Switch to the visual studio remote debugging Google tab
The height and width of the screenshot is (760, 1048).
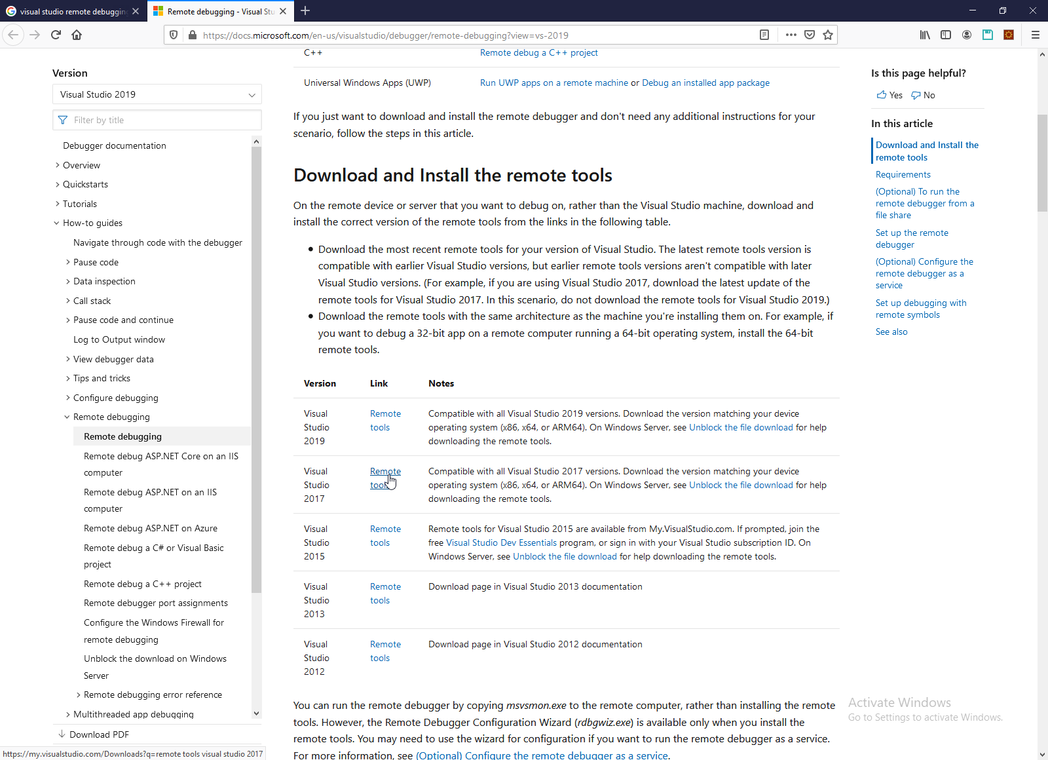[73, 11]
